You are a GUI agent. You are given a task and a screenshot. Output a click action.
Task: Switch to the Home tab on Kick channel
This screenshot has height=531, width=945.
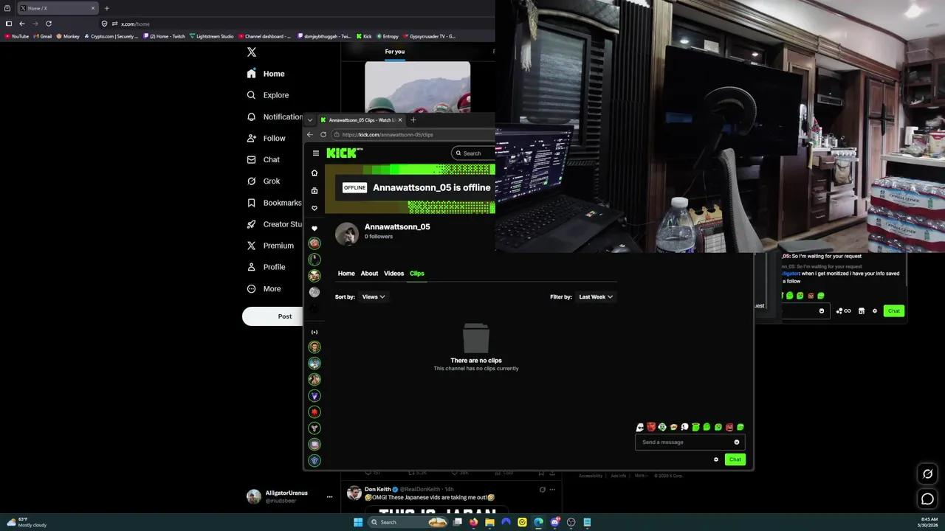346,274
